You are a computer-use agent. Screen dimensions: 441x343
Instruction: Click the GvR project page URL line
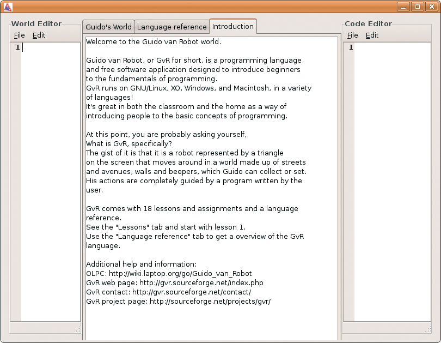[179, 302]
